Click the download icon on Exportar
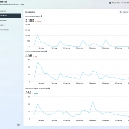The width and height of the screenshot is (129, 129). [121, 12]
